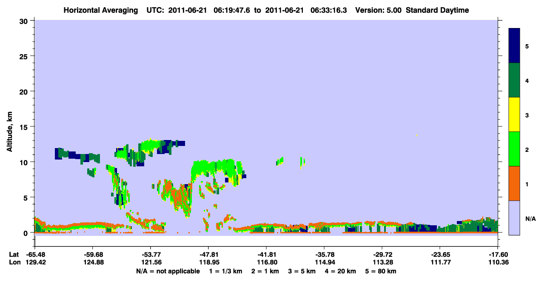553x283 pixels.
Task: Click the latitude value '-53.77'
Action: pyautogui.click(x=151, y=255)
